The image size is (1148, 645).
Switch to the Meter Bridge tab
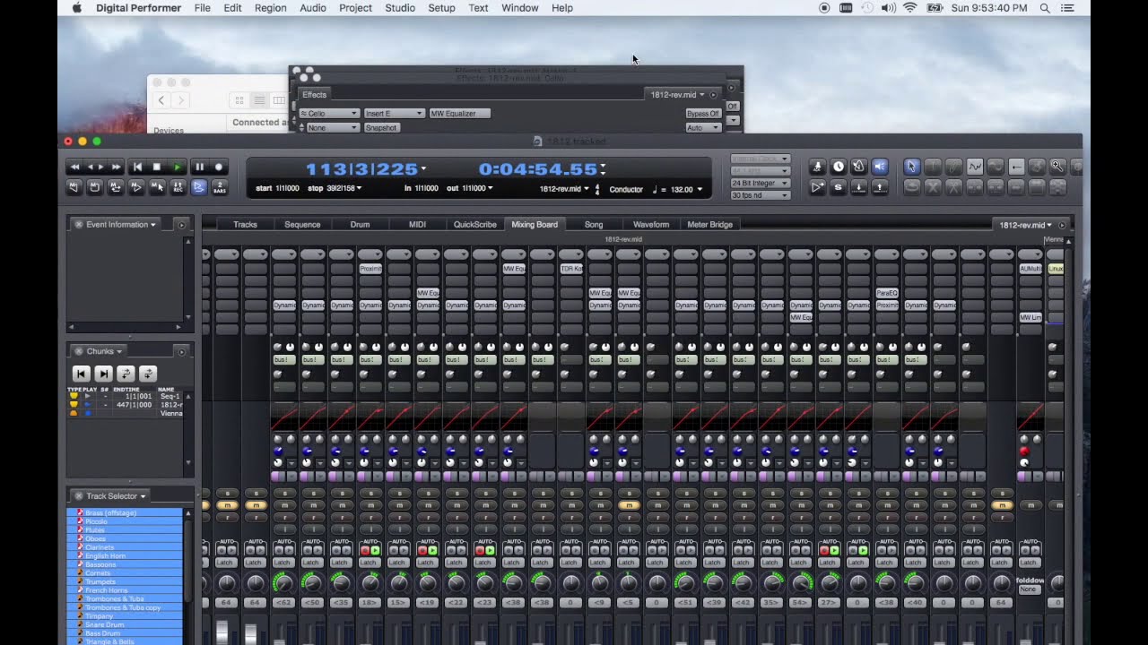point(709,225)
